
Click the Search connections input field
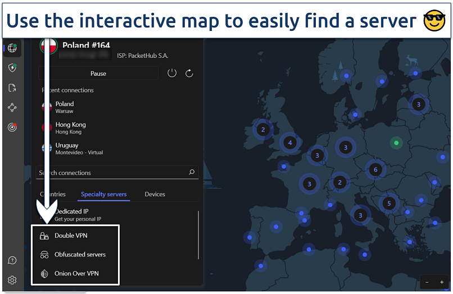click(117, 173)
